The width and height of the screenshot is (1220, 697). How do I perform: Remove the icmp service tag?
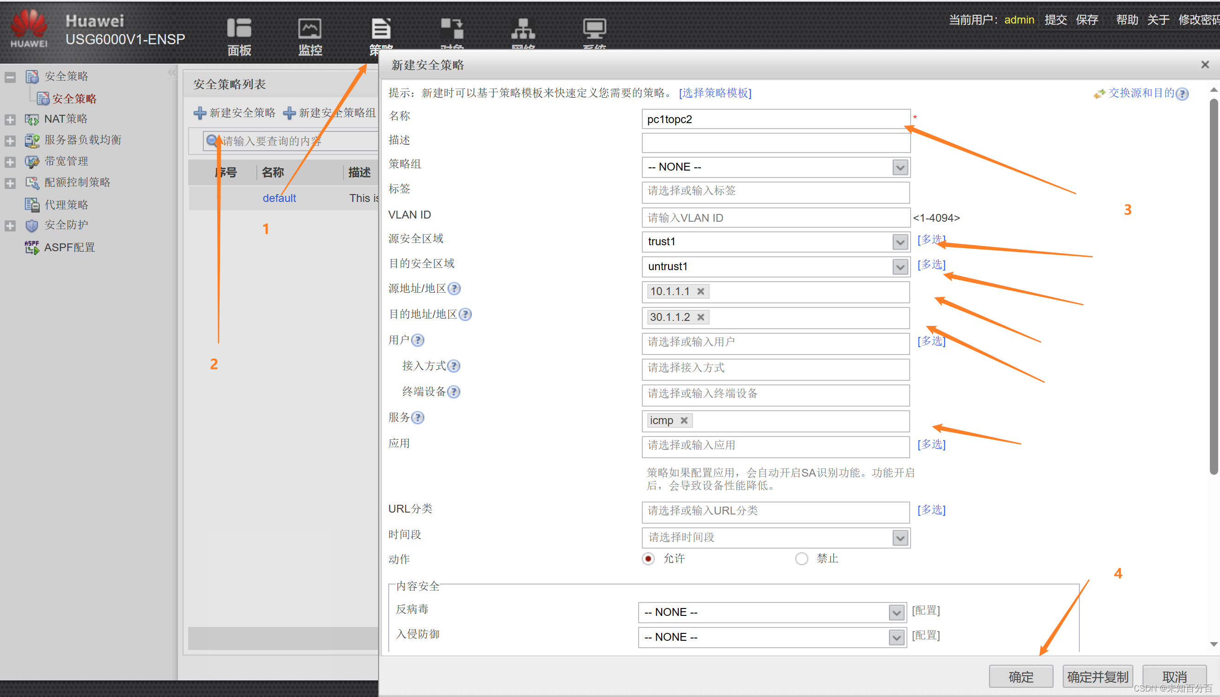pyautogui.click(x=684, y=421)
